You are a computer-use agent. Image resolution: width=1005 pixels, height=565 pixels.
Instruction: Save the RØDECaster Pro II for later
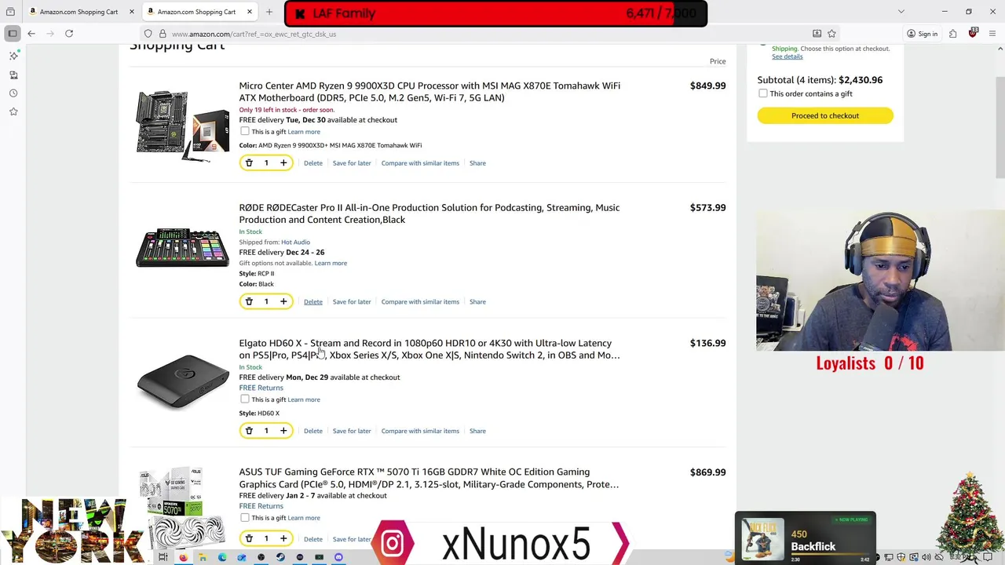[x=352, y=301]
